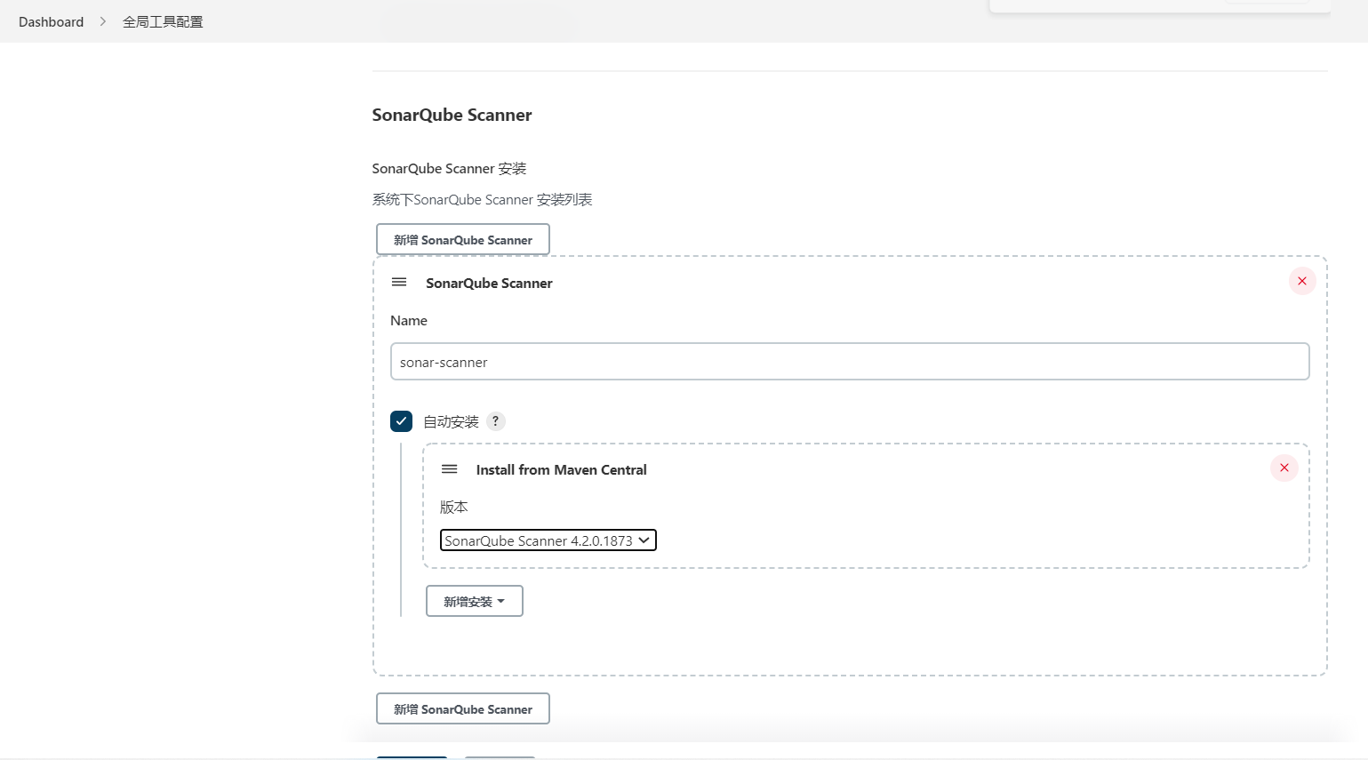Click the 版本 label above the dropdown

(453, 507)
